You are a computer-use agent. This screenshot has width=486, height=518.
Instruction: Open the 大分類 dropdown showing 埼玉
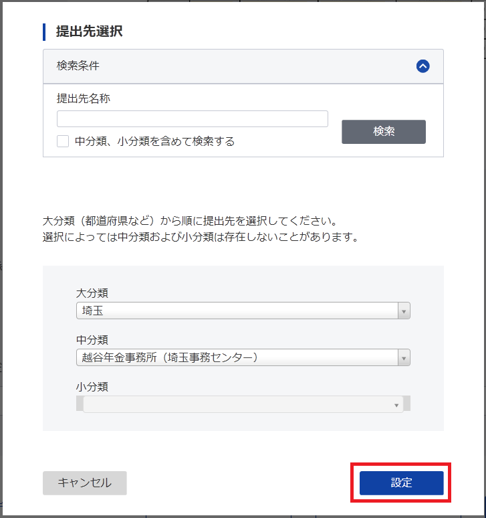pyautogui.click(x=243, y=311)
